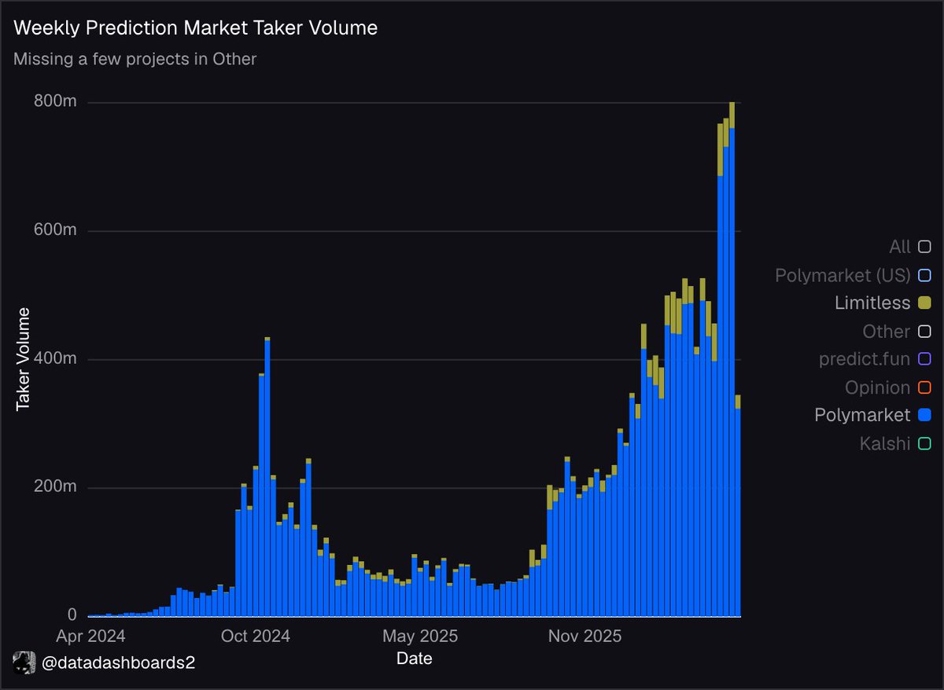Image resolution: width=944 pixels, height=690 pixels.
Task: Click the 0 y-axis label
Action: pyautogui.click(x=72, y=615)
